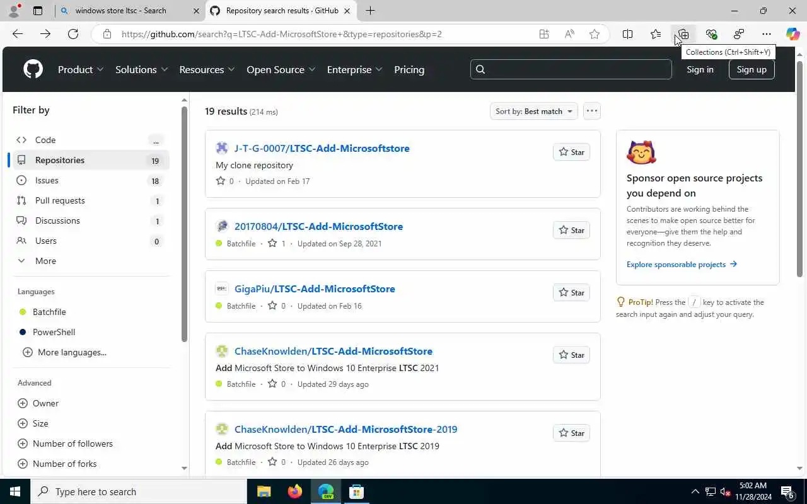Open J-T-G-0007/LTSC-Add-Microsoftstore repository
The height and width of the screenshot is (504, 807).
[322, 148]
